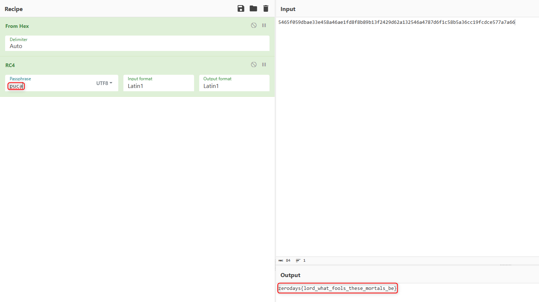Image resolution: width=539 pixels, height=302 pixels.
Task: Click the zerodays flag text in the Output
Action: 337,288
